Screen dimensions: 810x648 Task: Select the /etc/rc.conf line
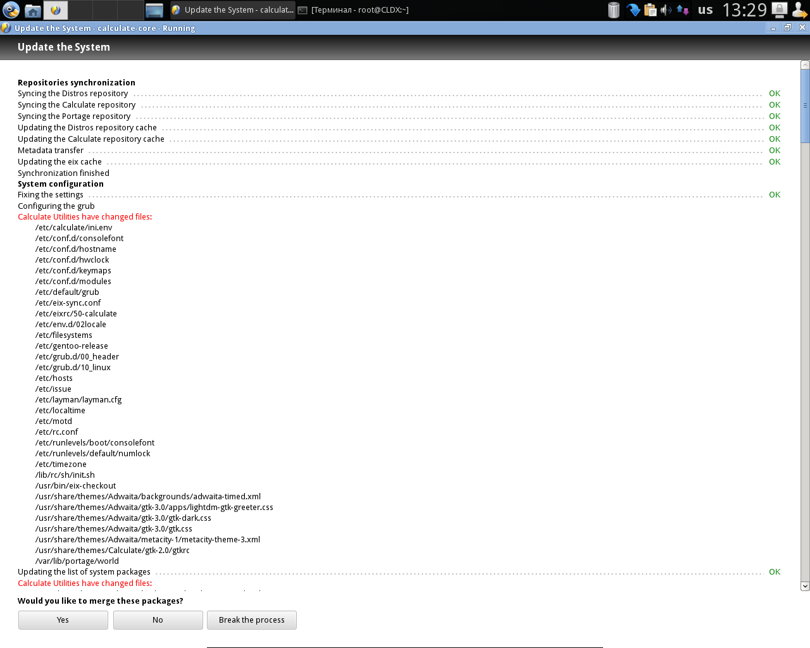click(x=57, y=432)
